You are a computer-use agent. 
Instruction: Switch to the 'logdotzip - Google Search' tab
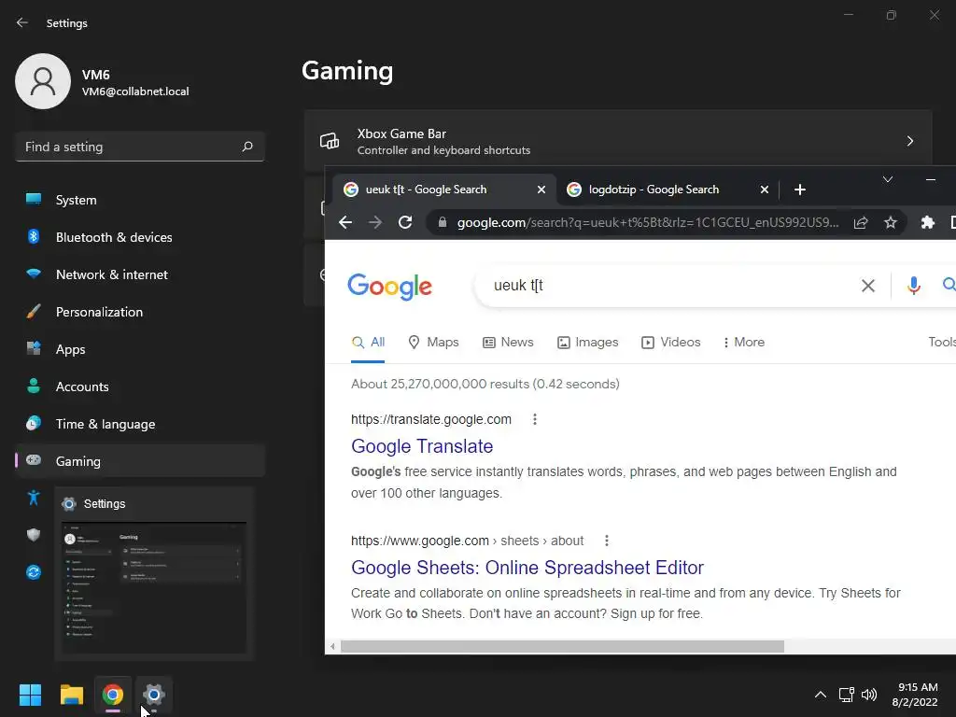click(668, 190)
